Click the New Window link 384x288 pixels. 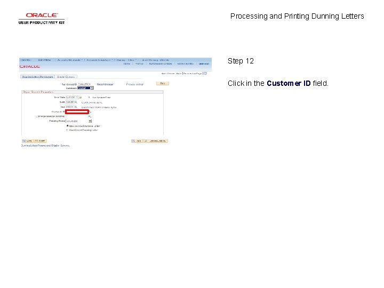click(168, 74)
